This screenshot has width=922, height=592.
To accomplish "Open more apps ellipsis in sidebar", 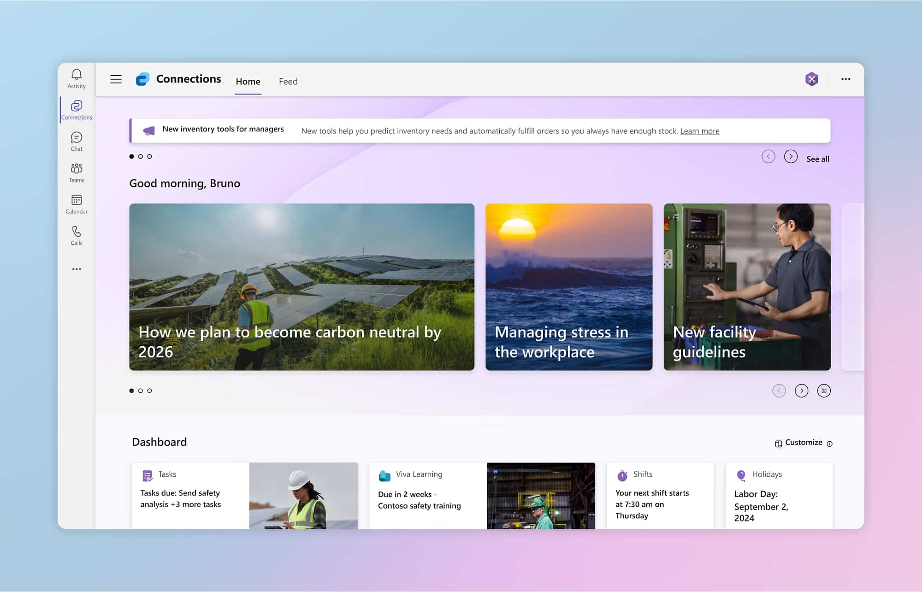I will tap(77, 269).
